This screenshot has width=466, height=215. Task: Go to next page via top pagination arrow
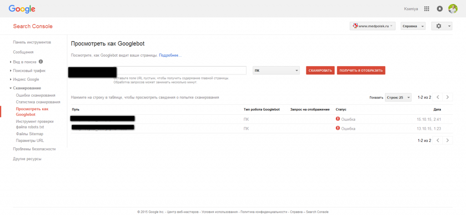448,97
